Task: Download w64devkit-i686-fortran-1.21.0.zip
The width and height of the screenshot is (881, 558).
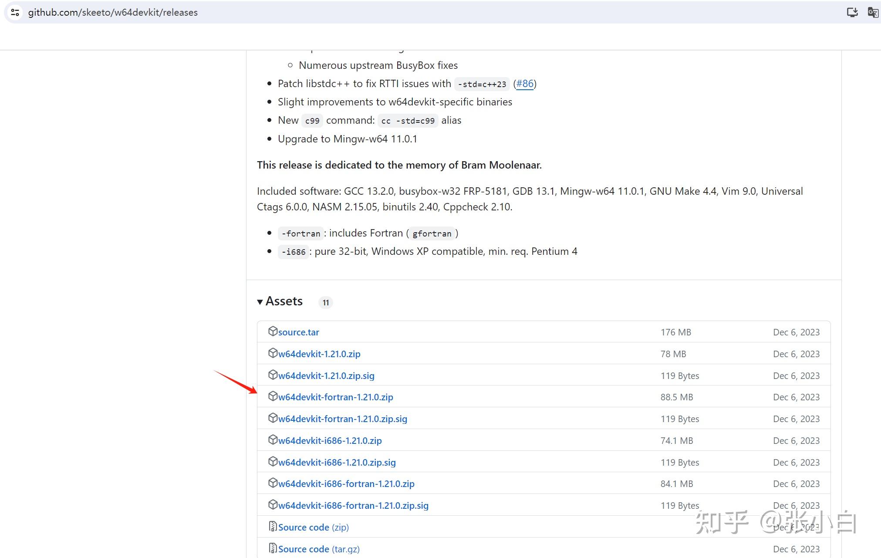Action: point(346,484)
